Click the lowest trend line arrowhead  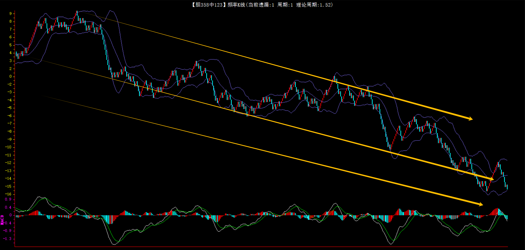click(x=481, y=205)
